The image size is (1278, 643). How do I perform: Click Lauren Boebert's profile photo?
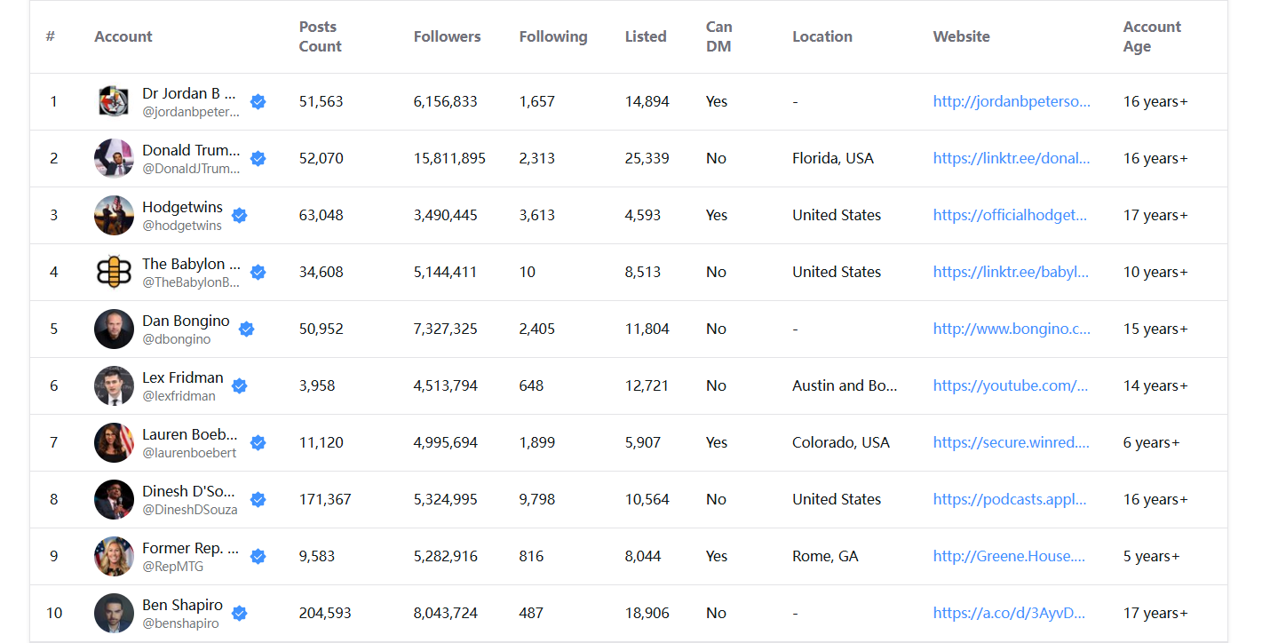[114, 443]
